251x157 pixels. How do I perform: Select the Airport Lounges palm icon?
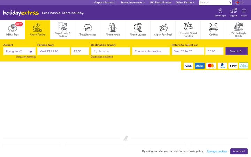pos(138,28)
